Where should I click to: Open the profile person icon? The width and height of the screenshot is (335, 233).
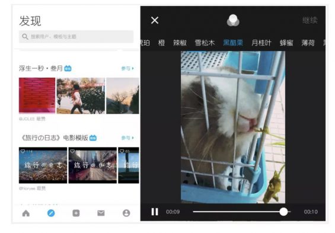coord(126,213)
